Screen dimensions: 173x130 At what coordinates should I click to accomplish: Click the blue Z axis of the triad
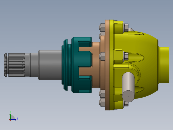click(x=13, y=120)
